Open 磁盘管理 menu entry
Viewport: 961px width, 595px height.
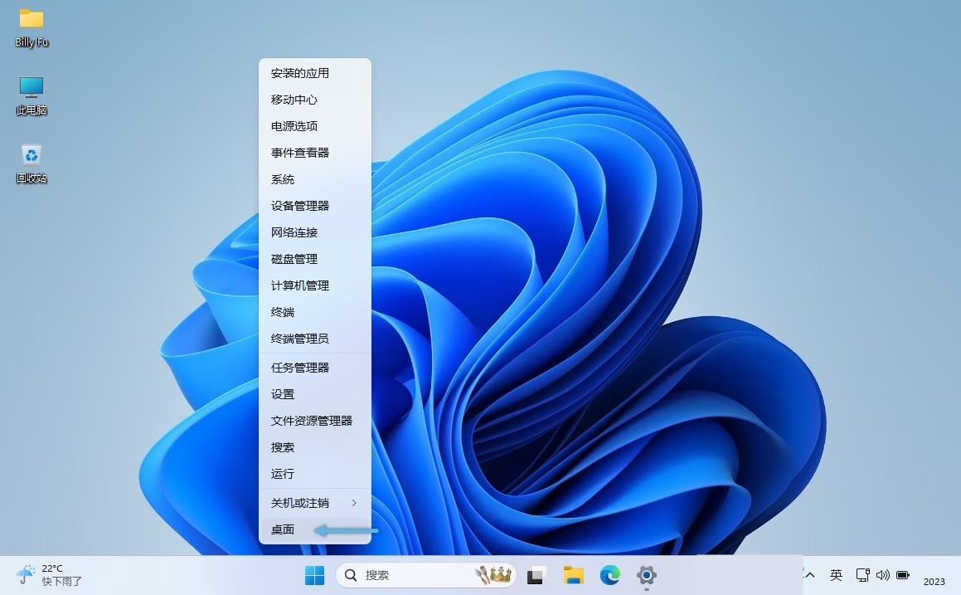315,259
